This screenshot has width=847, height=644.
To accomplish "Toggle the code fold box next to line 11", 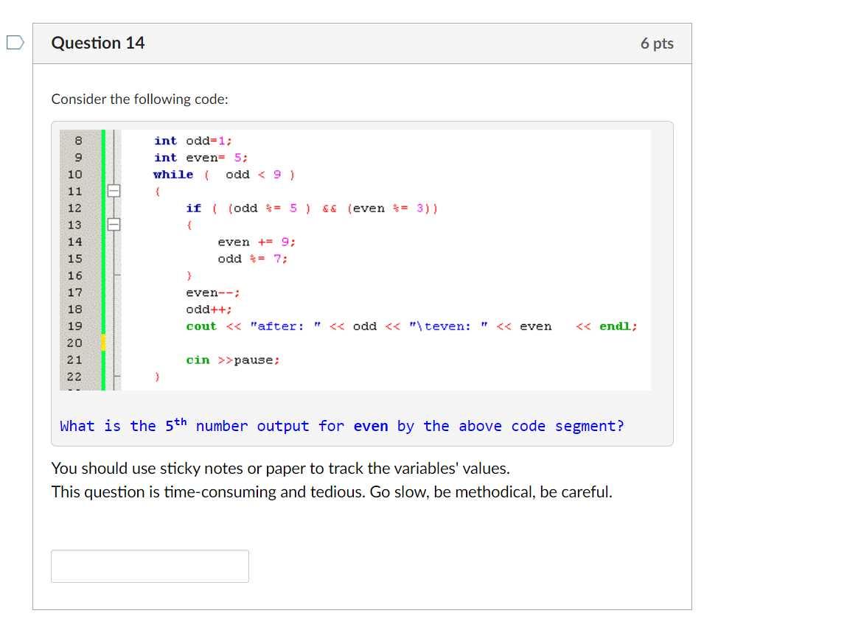I will (114, 190).
